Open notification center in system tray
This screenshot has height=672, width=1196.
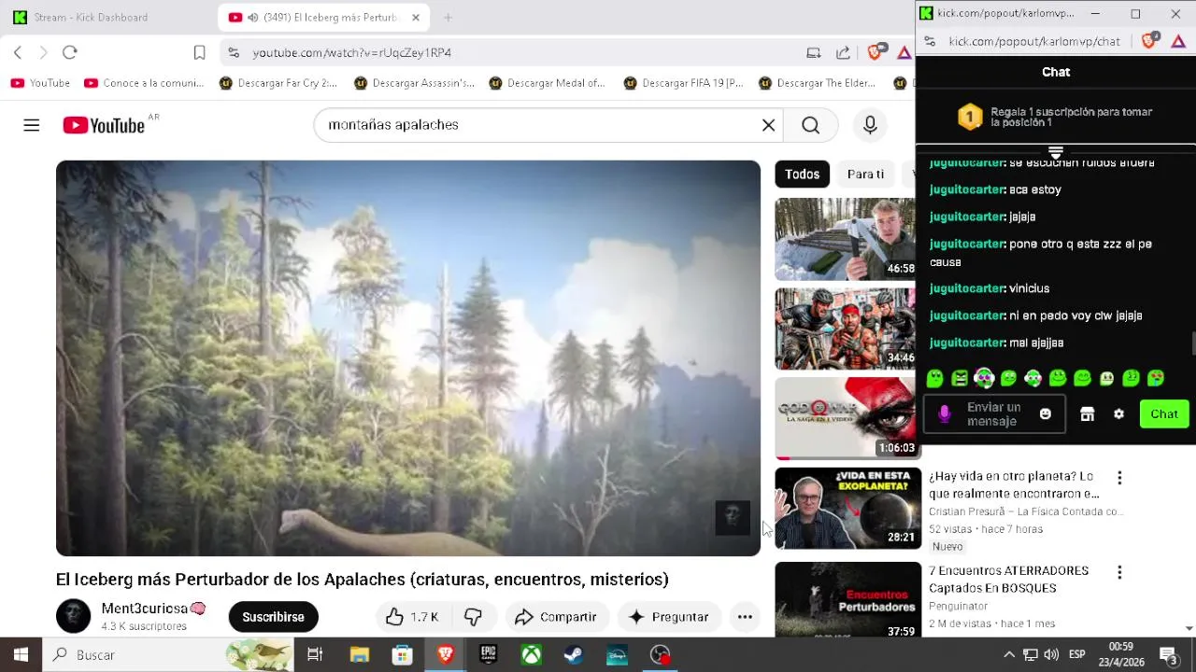[x=1168, y=655]
